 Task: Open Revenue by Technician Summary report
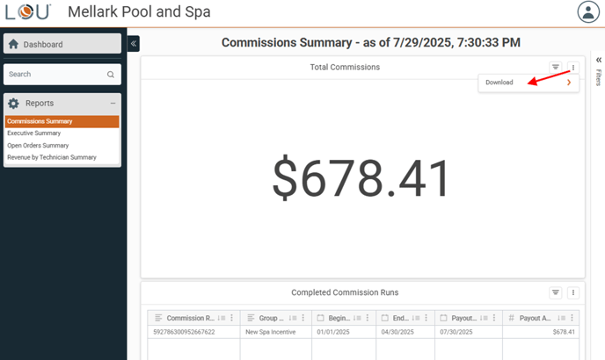(x=52, y=158)
